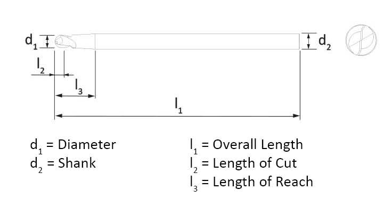
Task: Click the vertical double arrow next to d1
Action: 47,42
